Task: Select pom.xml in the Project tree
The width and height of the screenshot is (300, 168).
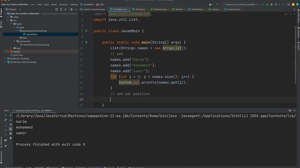Action: pyautogui.click(x=18, y=55)
